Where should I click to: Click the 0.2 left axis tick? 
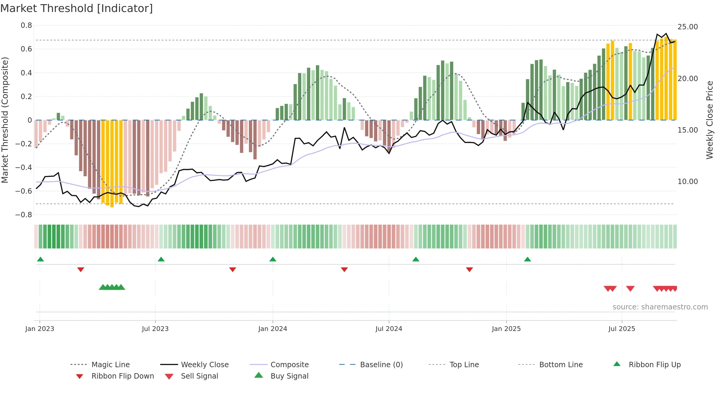click(x=26, y=96)
